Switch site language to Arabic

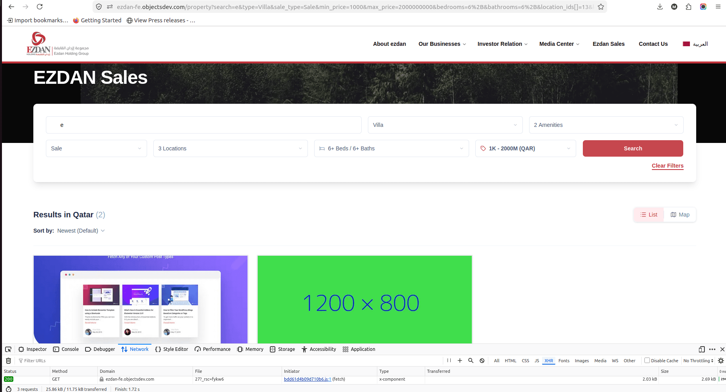point(695,44)
